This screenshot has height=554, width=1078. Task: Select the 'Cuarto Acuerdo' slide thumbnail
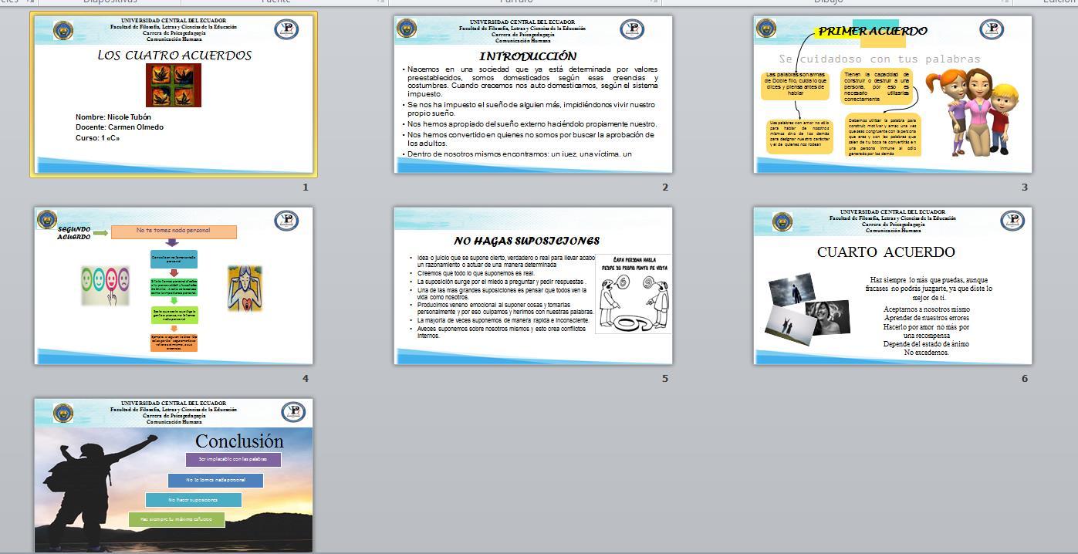coord(893,285)
